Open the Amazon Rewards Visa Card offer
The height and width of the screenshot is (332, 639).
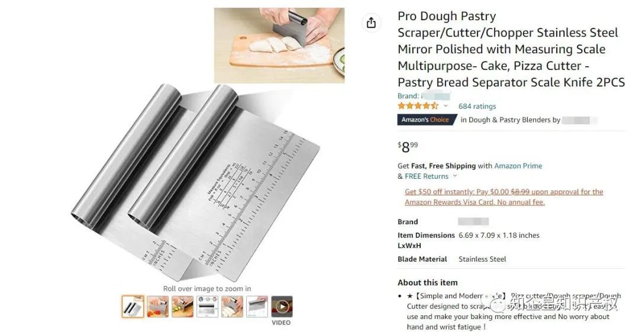tap(504, 197)
